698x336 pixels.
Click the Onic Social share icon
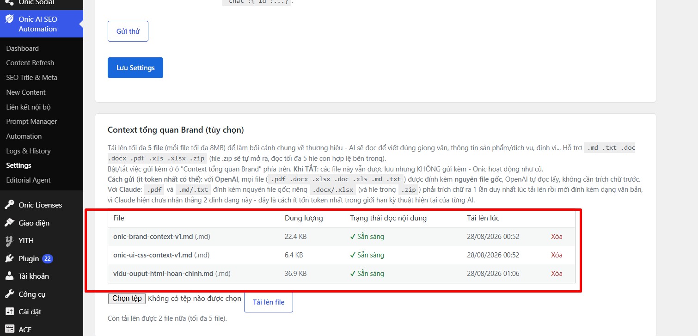coord(9,2)
